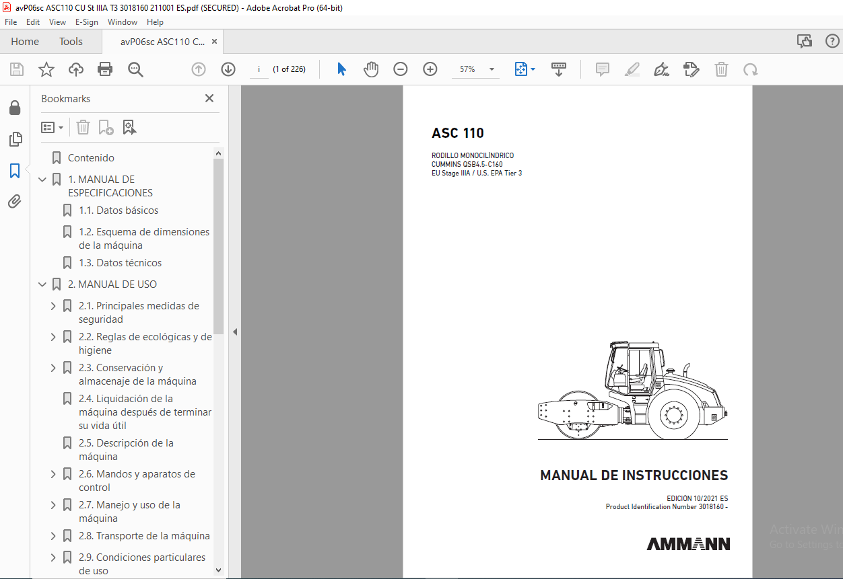
Task: Open the Help question mark icon
Action: 832,41
